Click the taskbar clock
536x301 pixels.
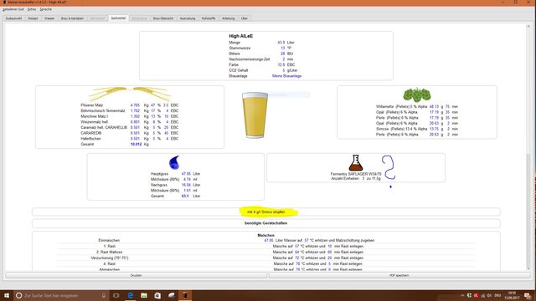(512, 295)
